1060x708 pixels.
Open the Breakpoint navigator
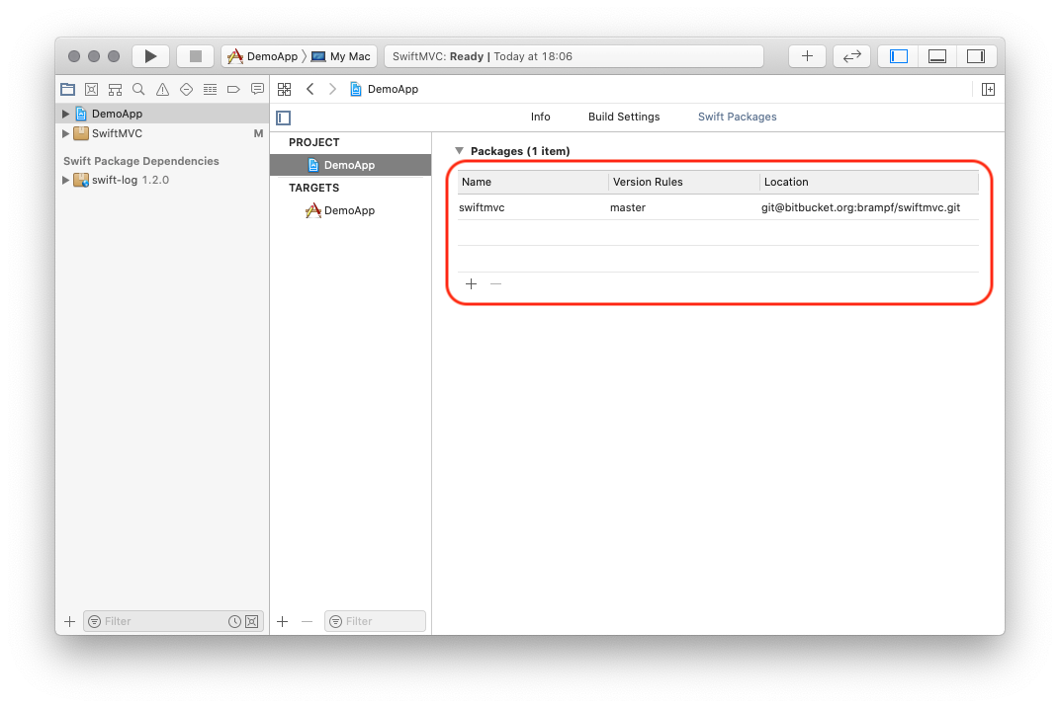[233, 89]
